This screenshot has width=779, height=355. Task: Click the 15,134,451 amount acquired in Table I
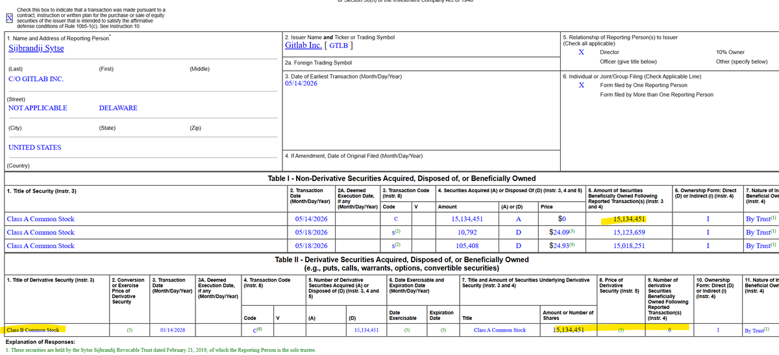click(467, 219)
